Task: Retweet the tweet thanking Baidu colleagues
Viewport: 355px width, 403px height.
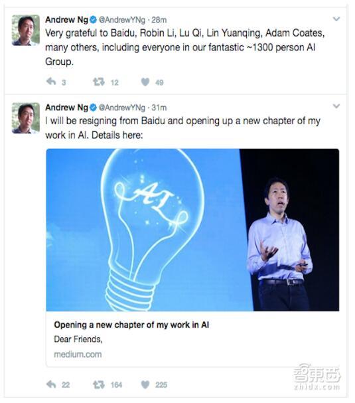Action: tap(99, 82)
